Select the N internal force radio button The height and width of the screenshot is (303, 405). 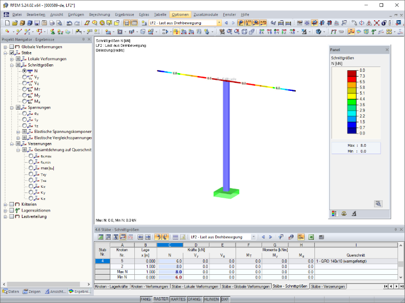coord(25,71)
